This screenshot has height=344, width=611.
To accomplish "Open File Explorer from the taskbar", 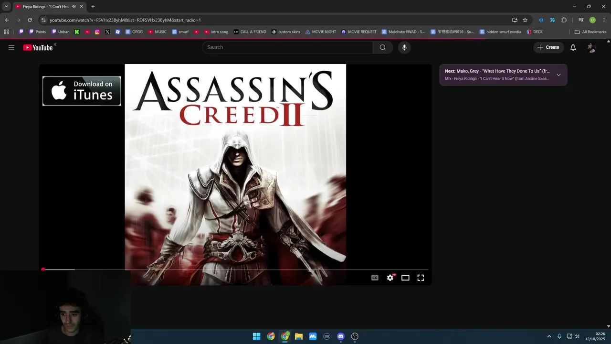I will point(299,336).
